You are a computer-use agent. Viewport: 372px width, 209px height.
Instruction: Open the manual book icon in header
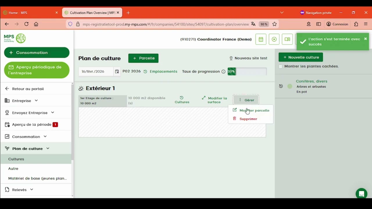(x=287, y=39)
